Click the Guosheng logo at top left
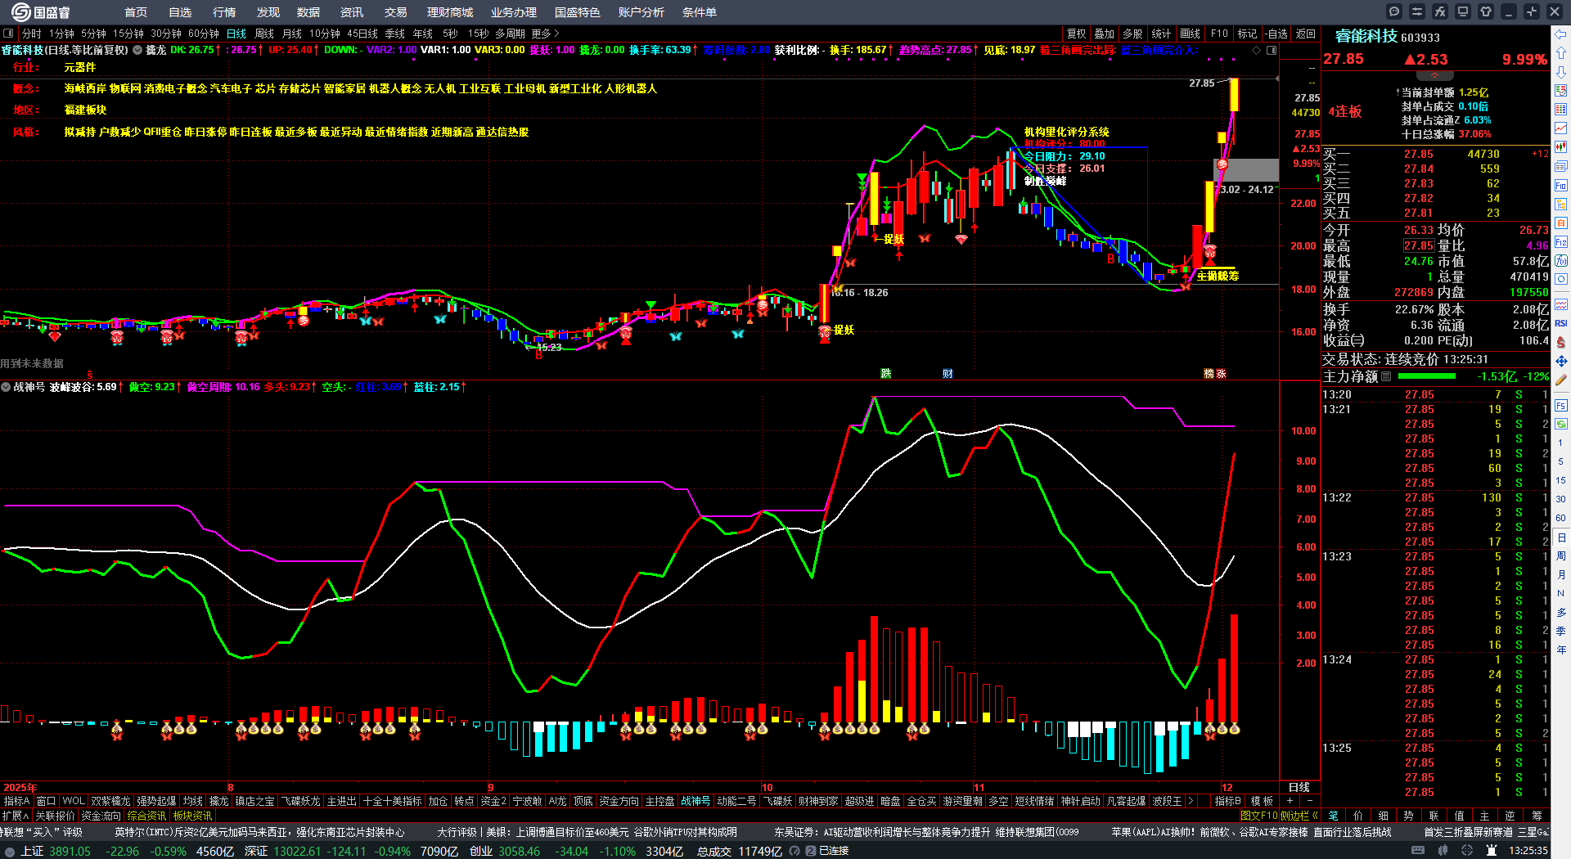Screen dimensions: 1571x859 [41, 11]
